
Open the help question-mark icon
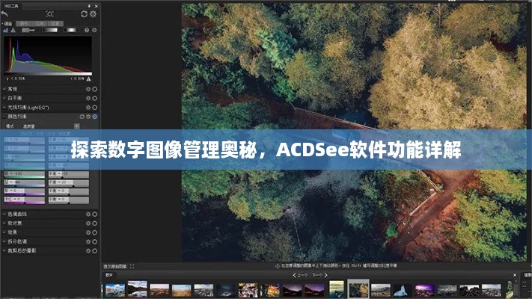[x=87, y=30]
